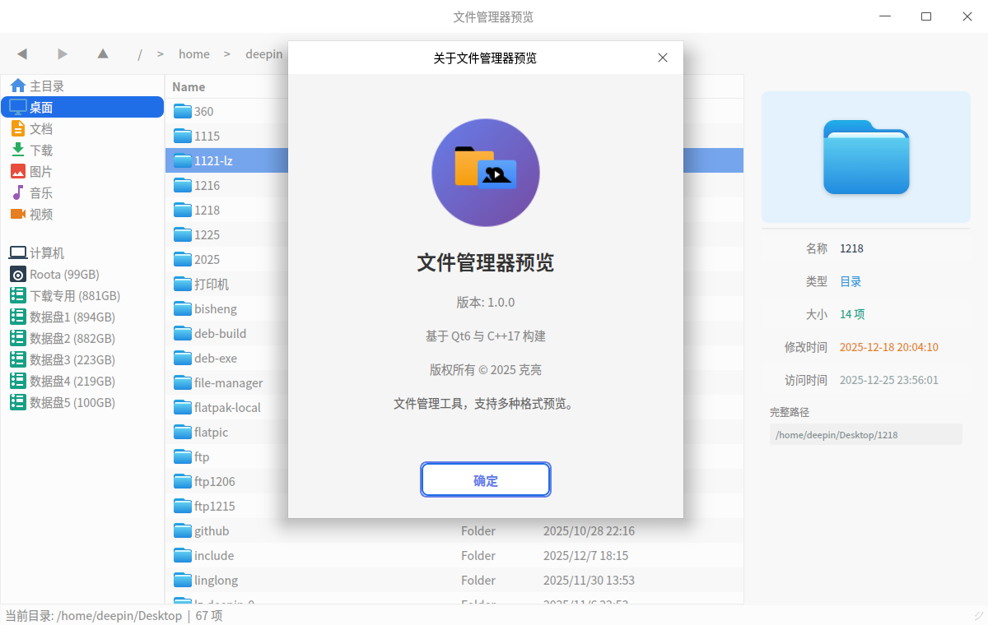
Task: Click the full path field /home/deepin/Desktop/1218
Action: 866,434
